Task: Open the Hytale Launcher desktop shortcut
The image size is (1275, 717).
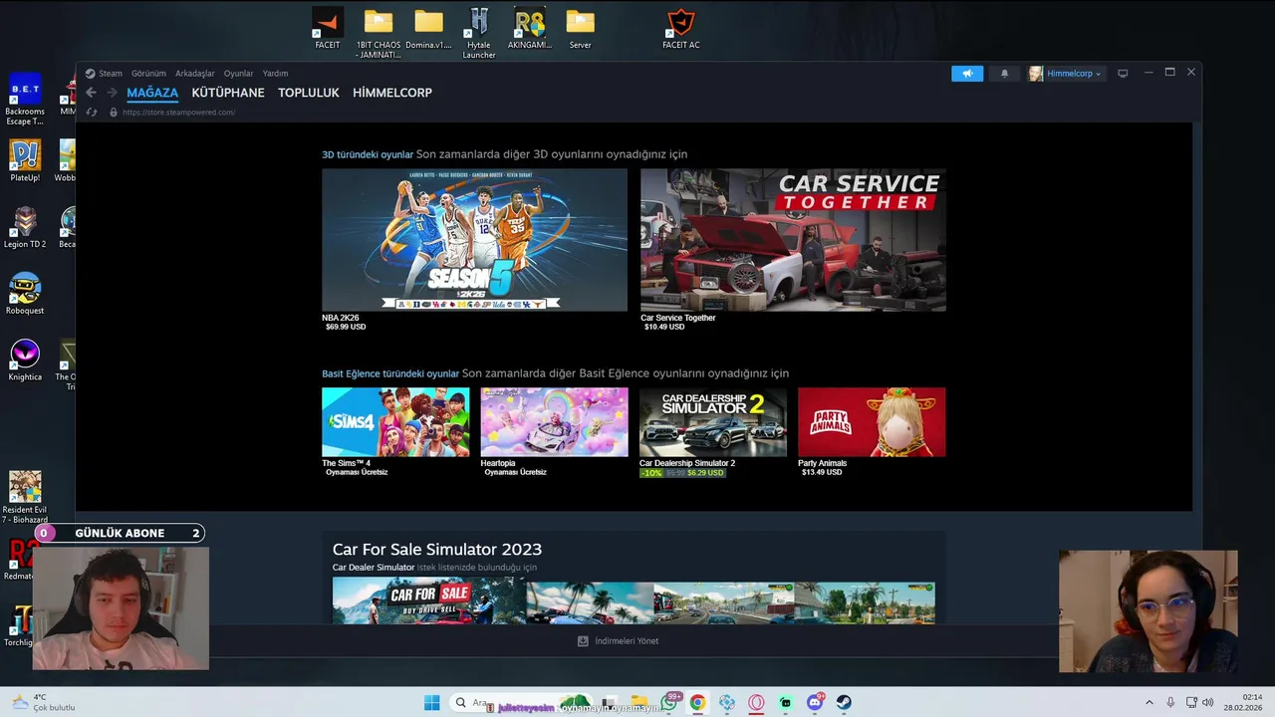Action: (479, 34)
